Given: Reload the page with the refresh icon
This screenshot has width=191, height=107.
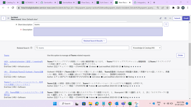Looking at the screenshot, I should tap(13, 8).
